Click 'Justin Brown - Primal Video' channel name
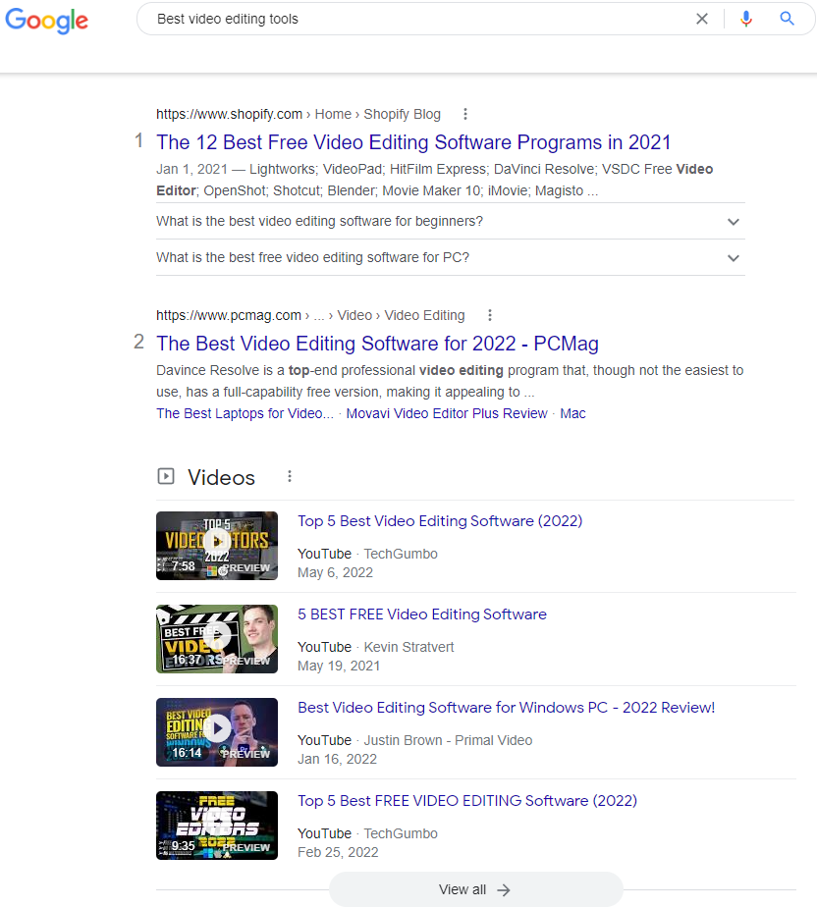Viewport: 817px width, 908px height. 448,740
